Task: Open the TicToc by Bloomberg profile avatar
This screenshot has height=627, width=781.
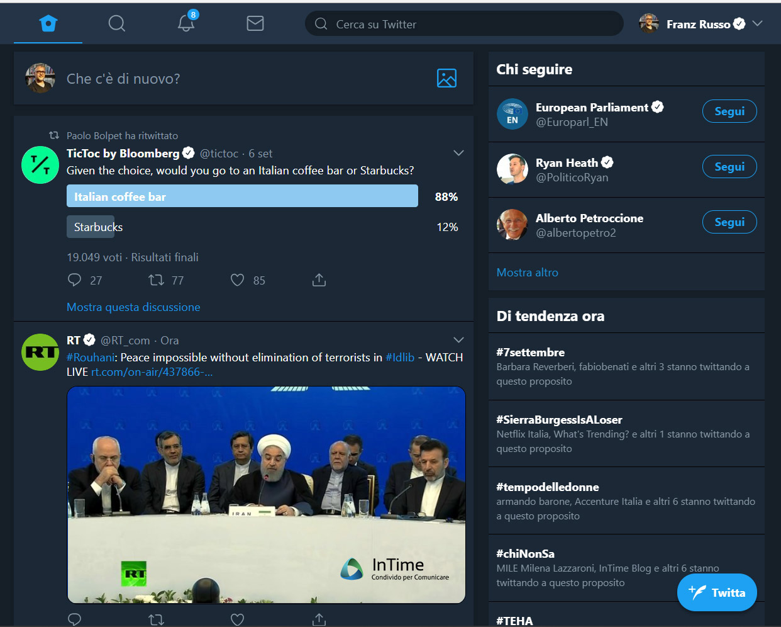Action: [x=40, y=165]
